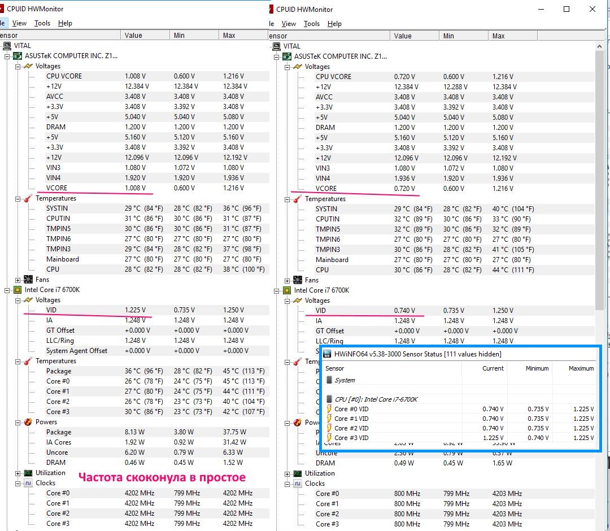Expand Utilization node in left window
The height and width of the screenshot is (531, 610).
tap(18, 474)
